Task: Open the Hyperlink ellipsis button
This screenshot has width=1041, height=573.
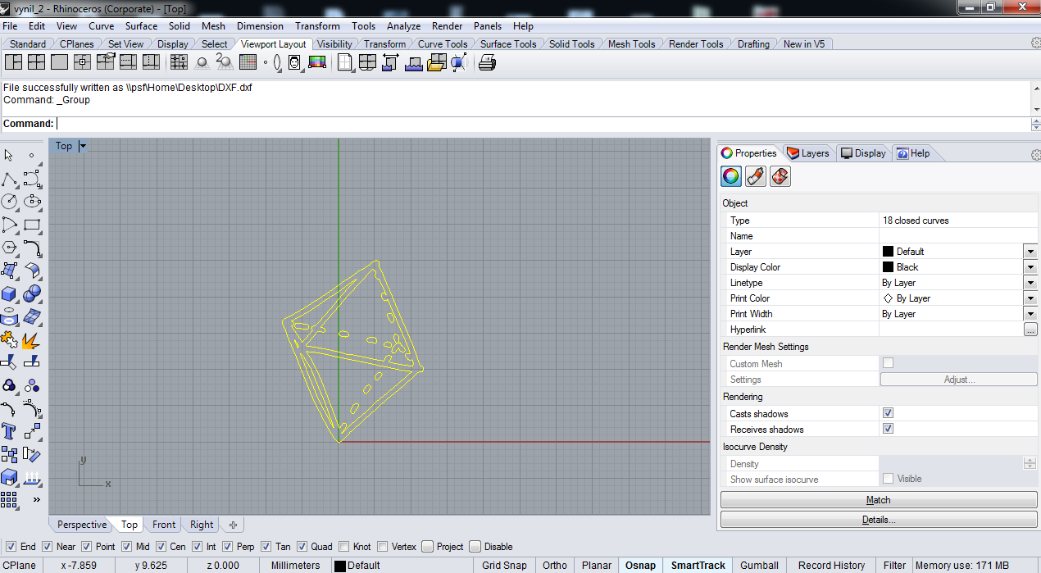Action: (x=1030, y=330)
